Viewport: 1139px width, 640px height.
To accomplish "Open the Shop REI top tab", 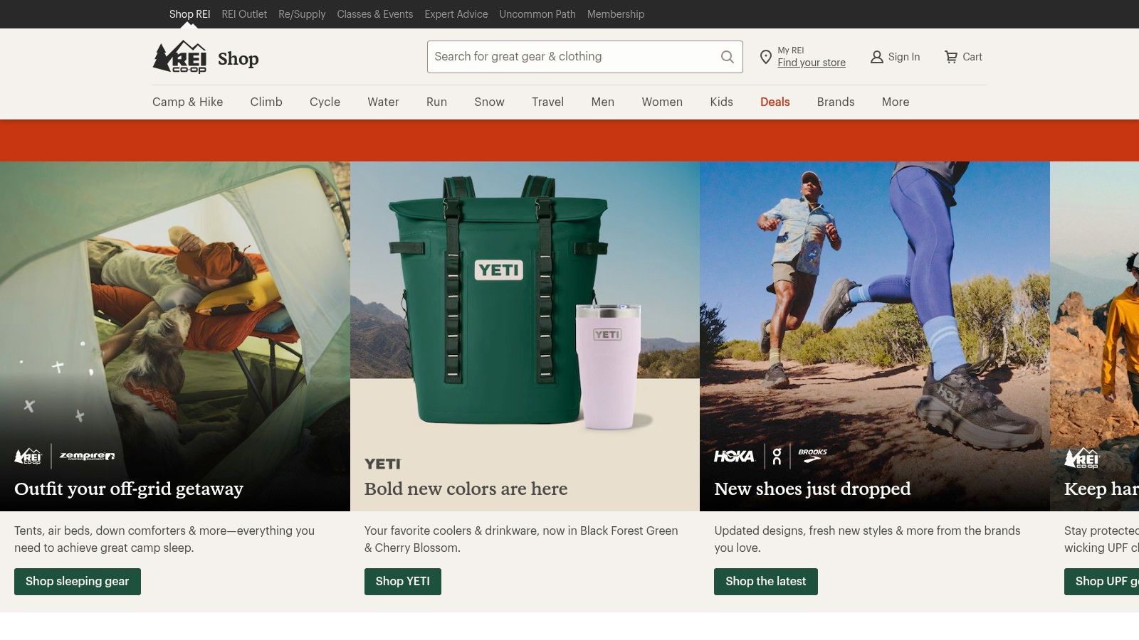I will tap(189, 14).
